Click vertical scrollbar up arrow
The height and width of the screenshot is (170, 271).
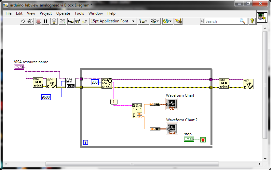265,28
